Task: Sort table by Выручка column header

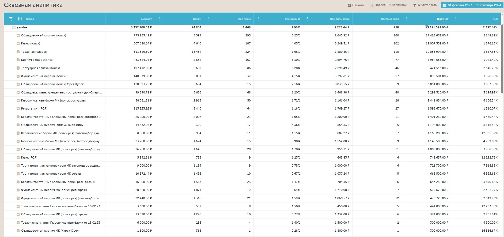Action: click(442, 19)
